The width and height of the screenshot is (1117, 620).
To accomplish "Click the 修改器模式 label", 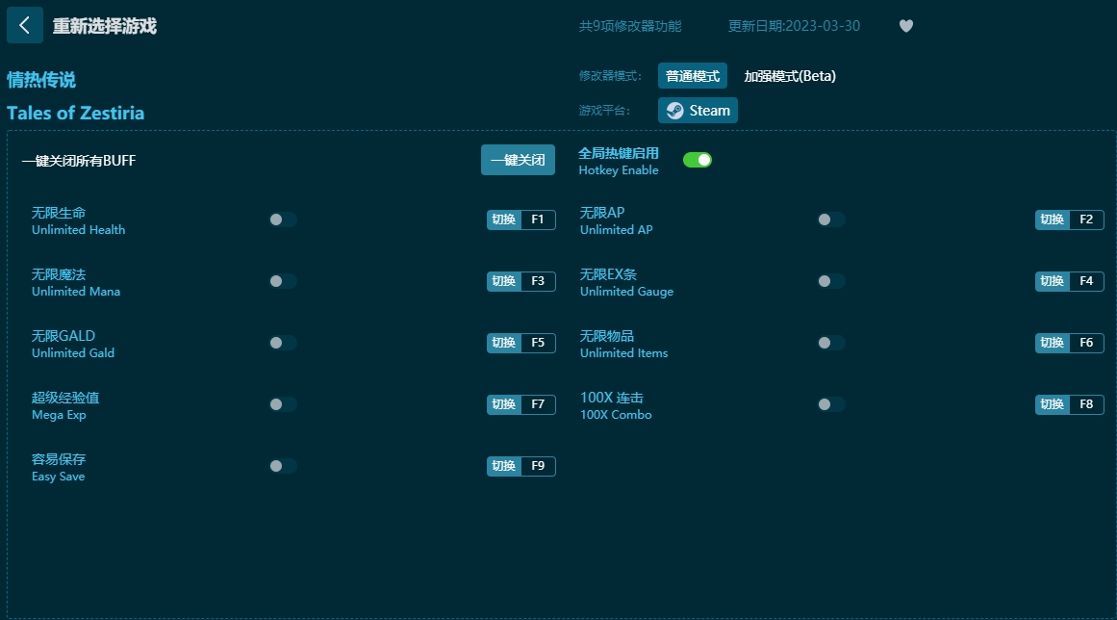I will [x=610, y=76].
